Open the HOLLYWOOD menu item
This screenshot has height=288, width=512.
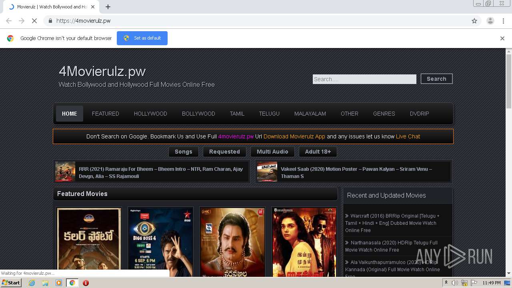[x=150, y=114]
